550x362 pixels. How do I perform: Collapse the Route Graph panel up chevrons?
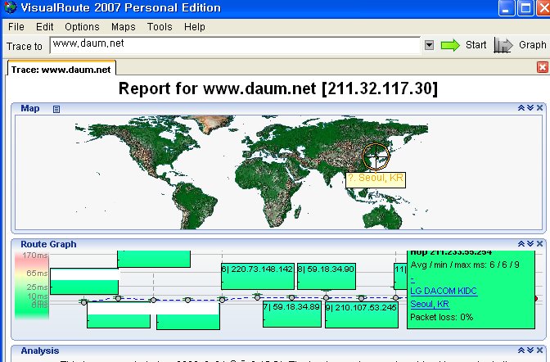(521, 244)
